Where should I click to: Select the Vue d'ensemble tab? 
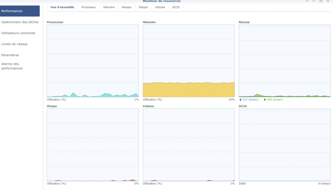click(x=62, y=7)
